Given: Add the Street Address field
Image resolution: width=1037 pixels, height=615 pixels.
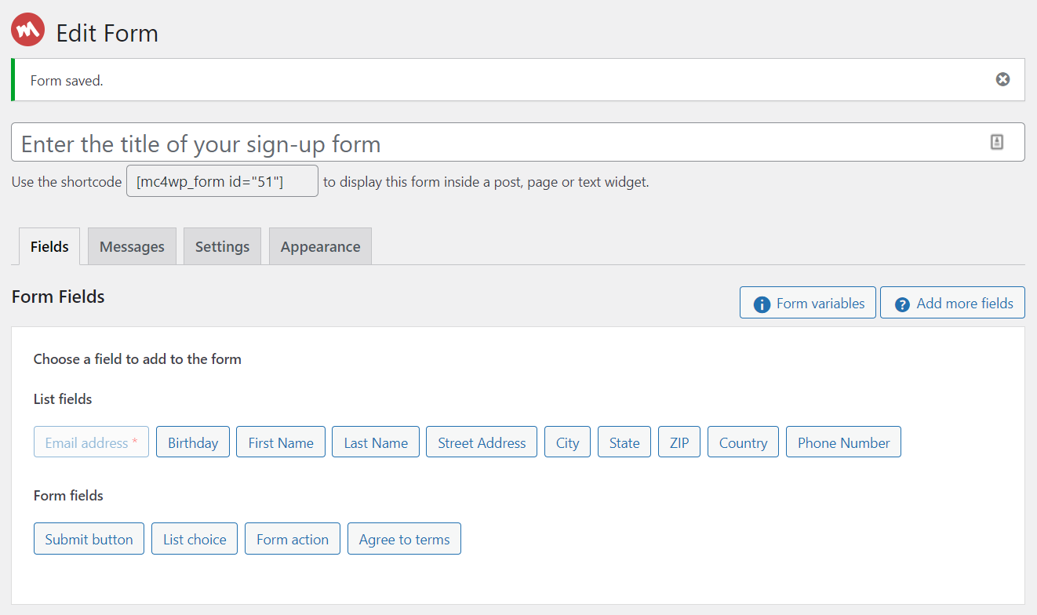Looking at the screenshot, I should pos(482,442).
